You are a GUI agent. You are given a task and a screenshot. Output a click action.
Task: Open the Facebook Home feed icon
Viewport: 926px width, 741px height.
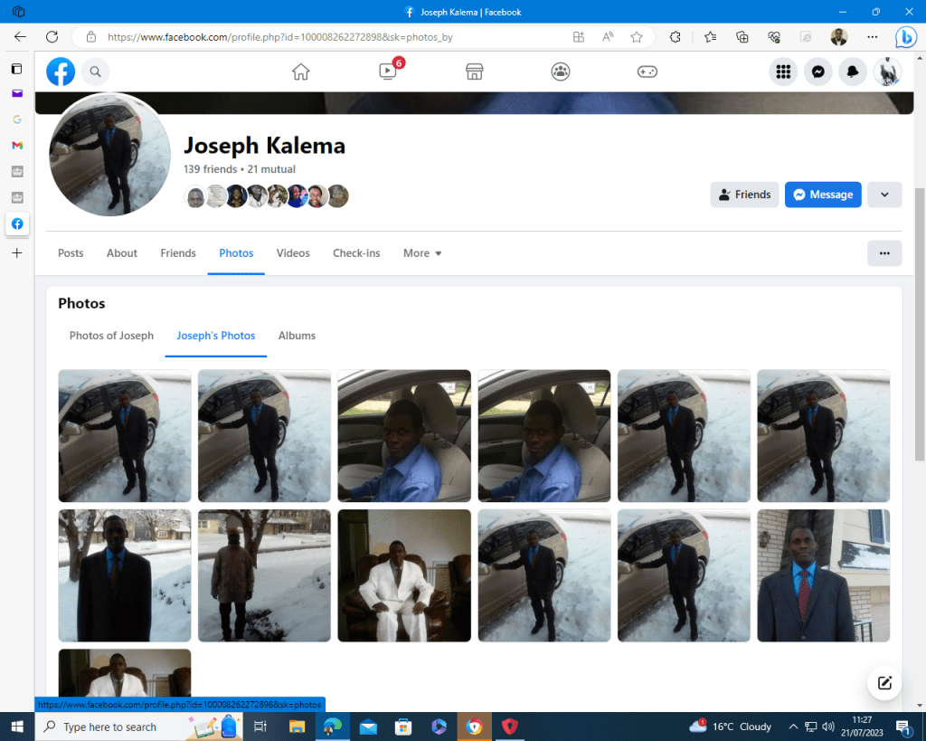pyautogui.click(x=301, y=71)
